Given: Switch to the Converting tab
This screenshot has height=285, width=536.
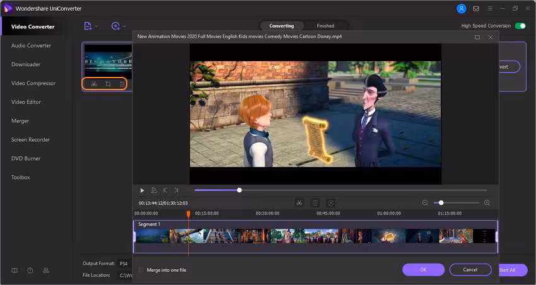Looking at the screenshot, I should (x=281, y=26).
